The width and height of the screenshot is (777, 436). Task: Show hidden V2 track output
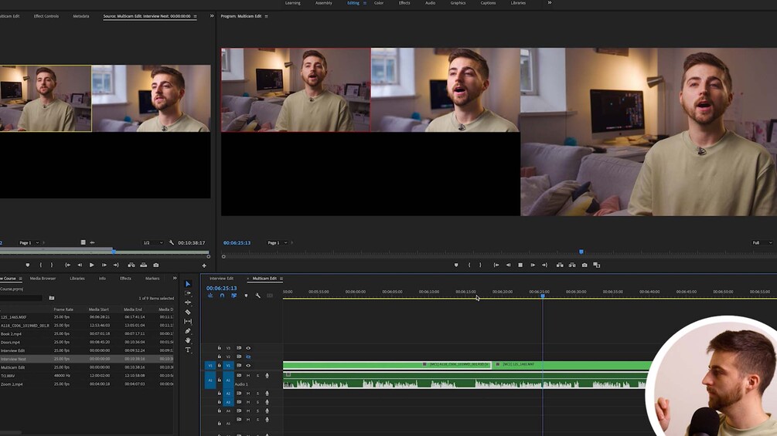coord(248,357)
